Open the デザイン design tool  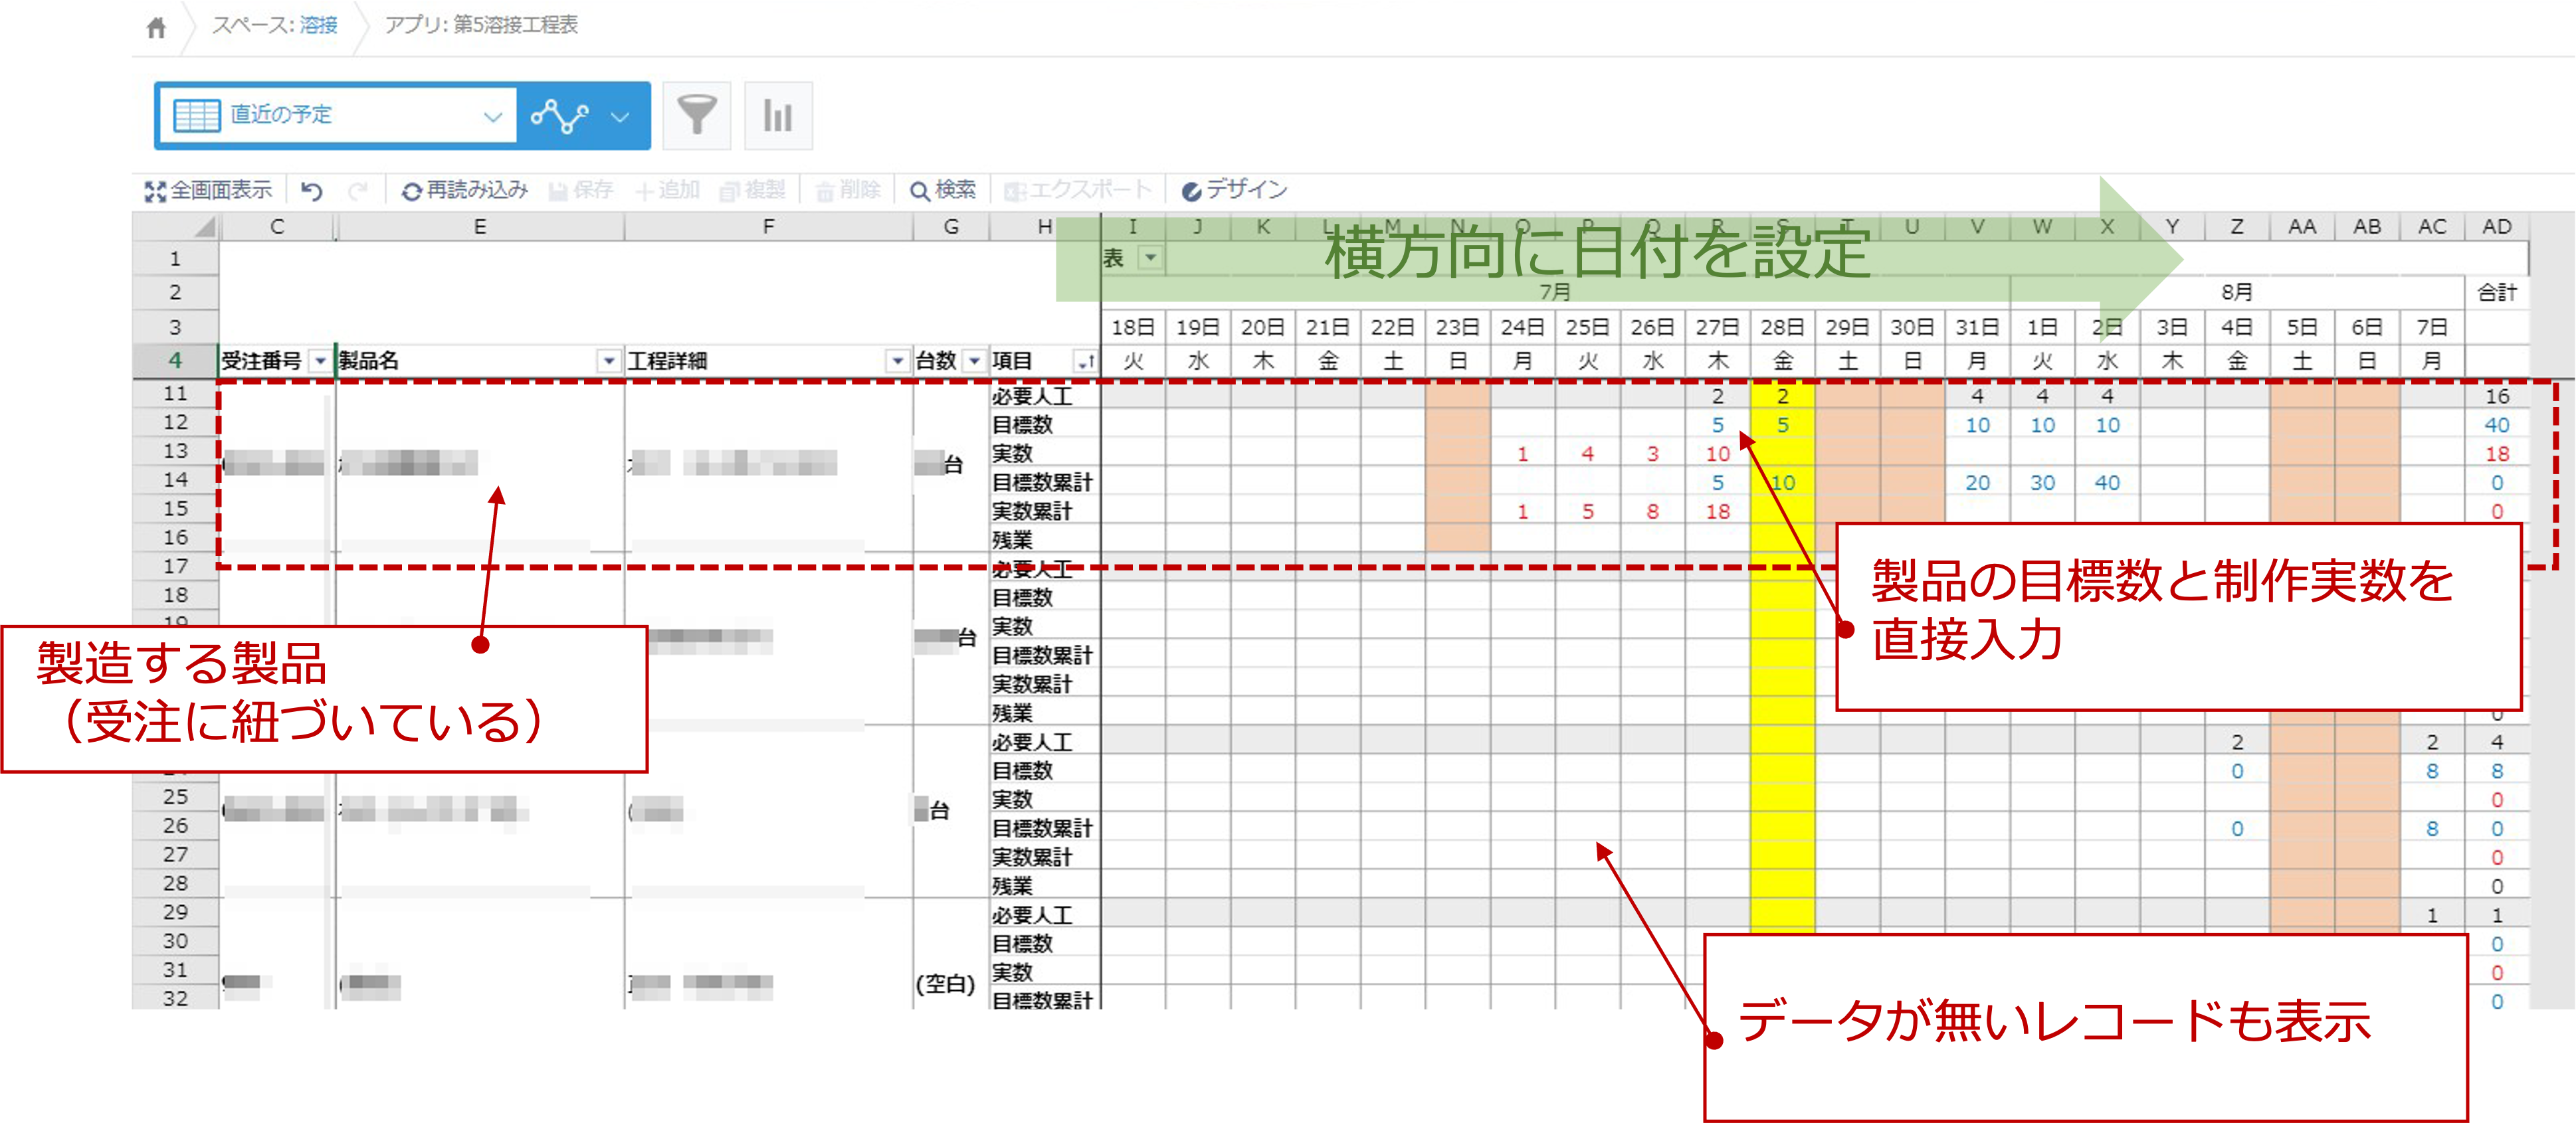[1234, 190]
